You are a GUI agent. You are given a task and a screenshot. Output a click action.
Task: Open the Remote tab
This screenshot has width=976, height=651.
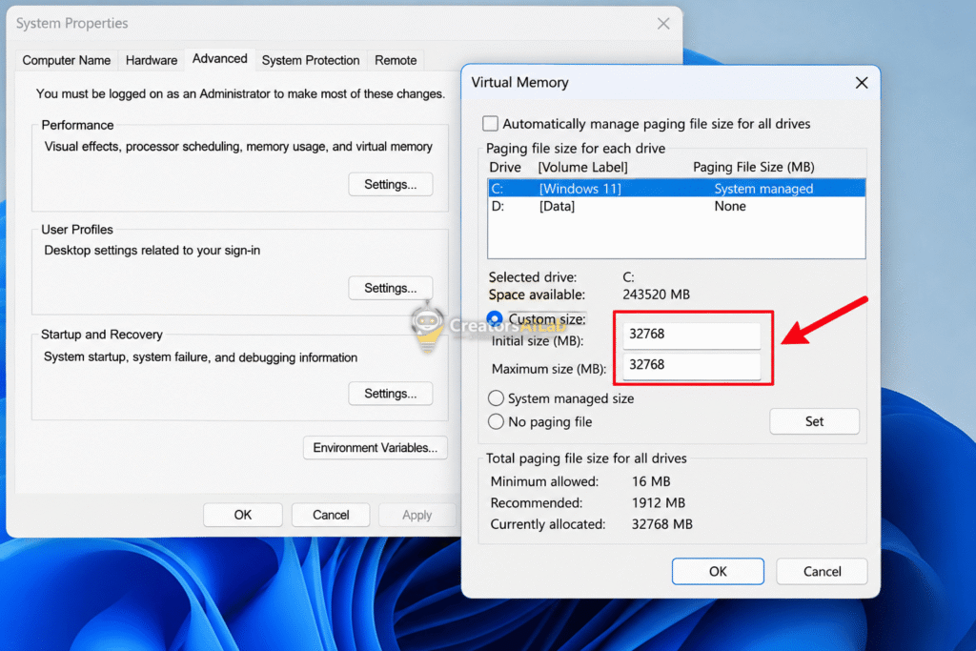pyautogui.click(x=396, y=60)
